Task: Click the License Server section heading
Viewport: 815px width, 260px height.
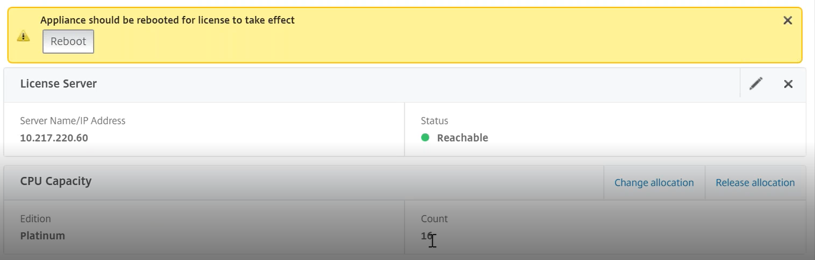Action: (58, 84)
